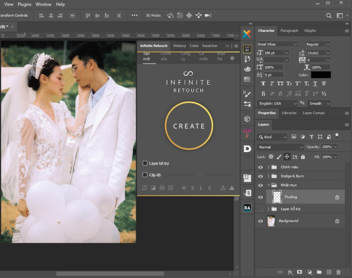Create a new group folder icon
The width and height of the screenshot is (352, 278).
(319, 272)
